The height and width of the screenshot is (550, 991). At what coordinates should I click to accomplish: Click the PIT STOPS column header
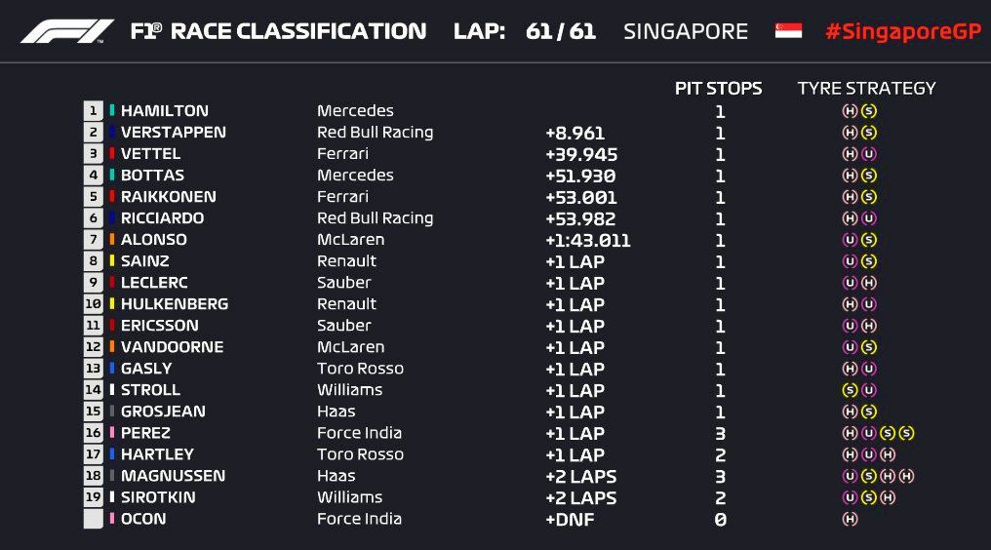point(719,89)
